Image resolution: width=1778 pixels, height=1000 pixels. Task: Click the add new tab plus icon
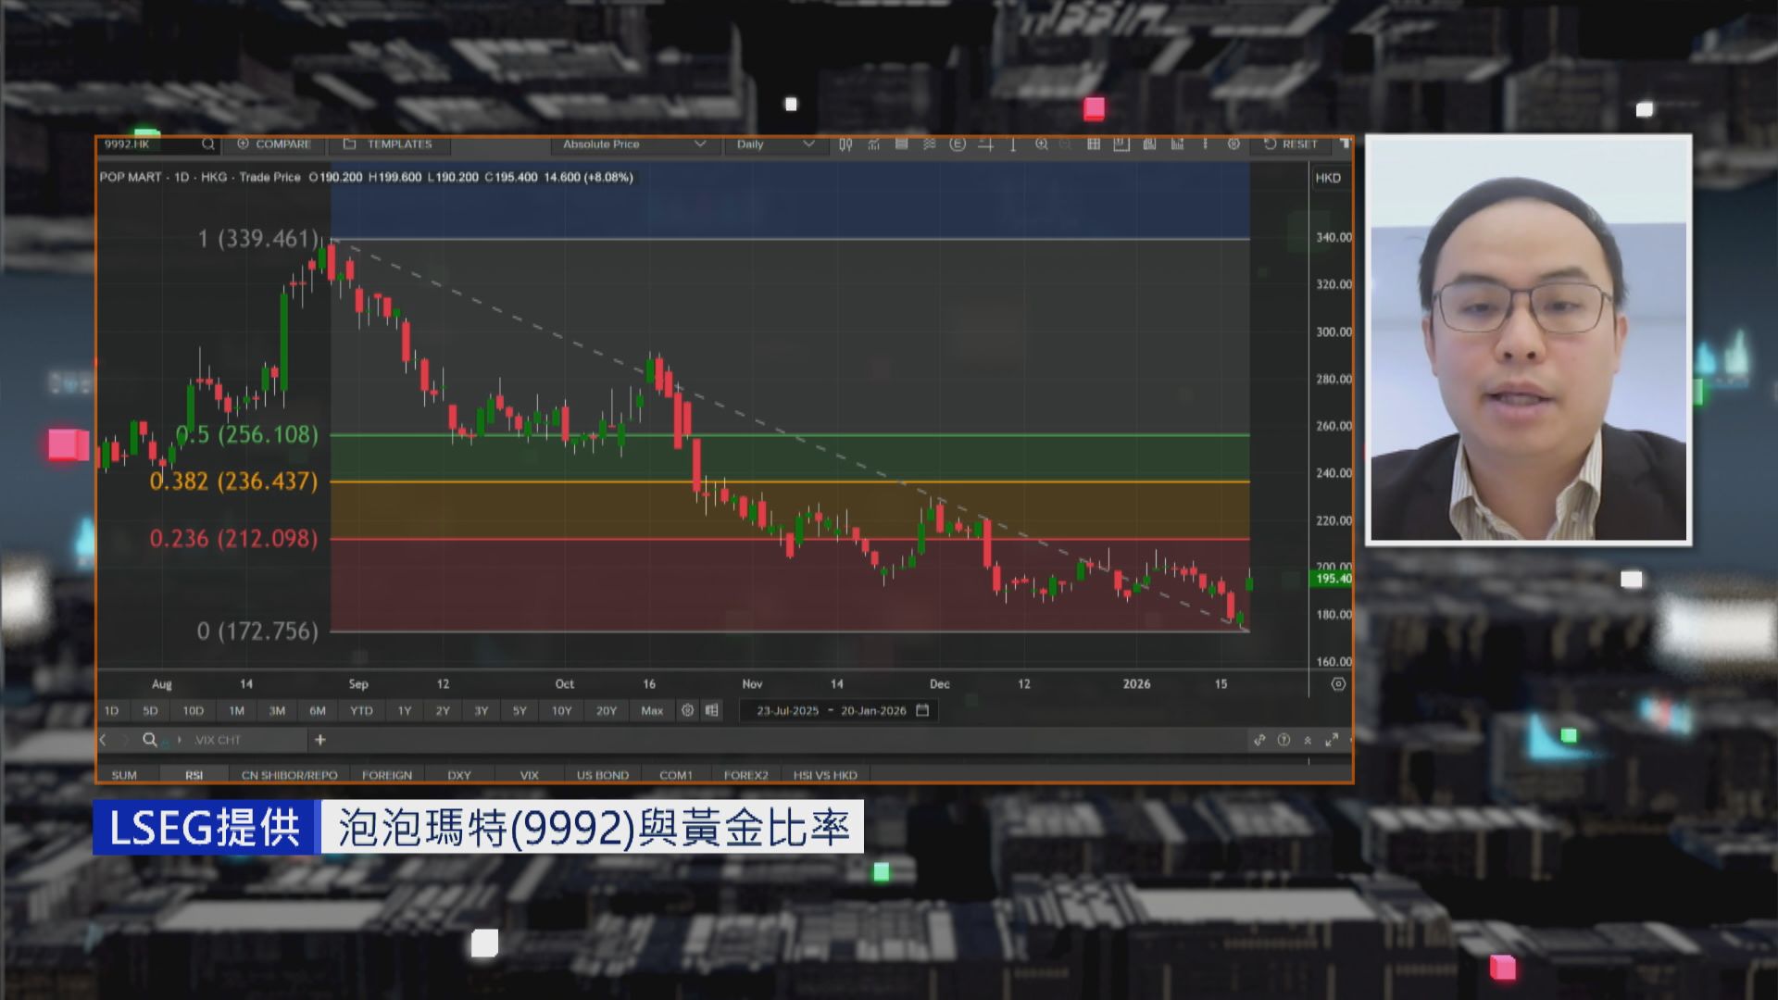[x=320, y=740]
